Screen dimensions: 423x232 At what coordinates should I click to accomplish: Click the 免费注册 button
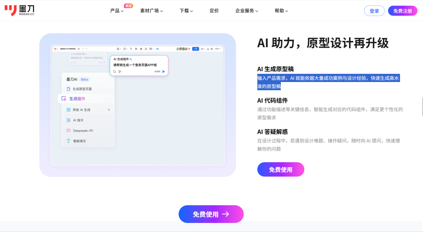point(403,11)
